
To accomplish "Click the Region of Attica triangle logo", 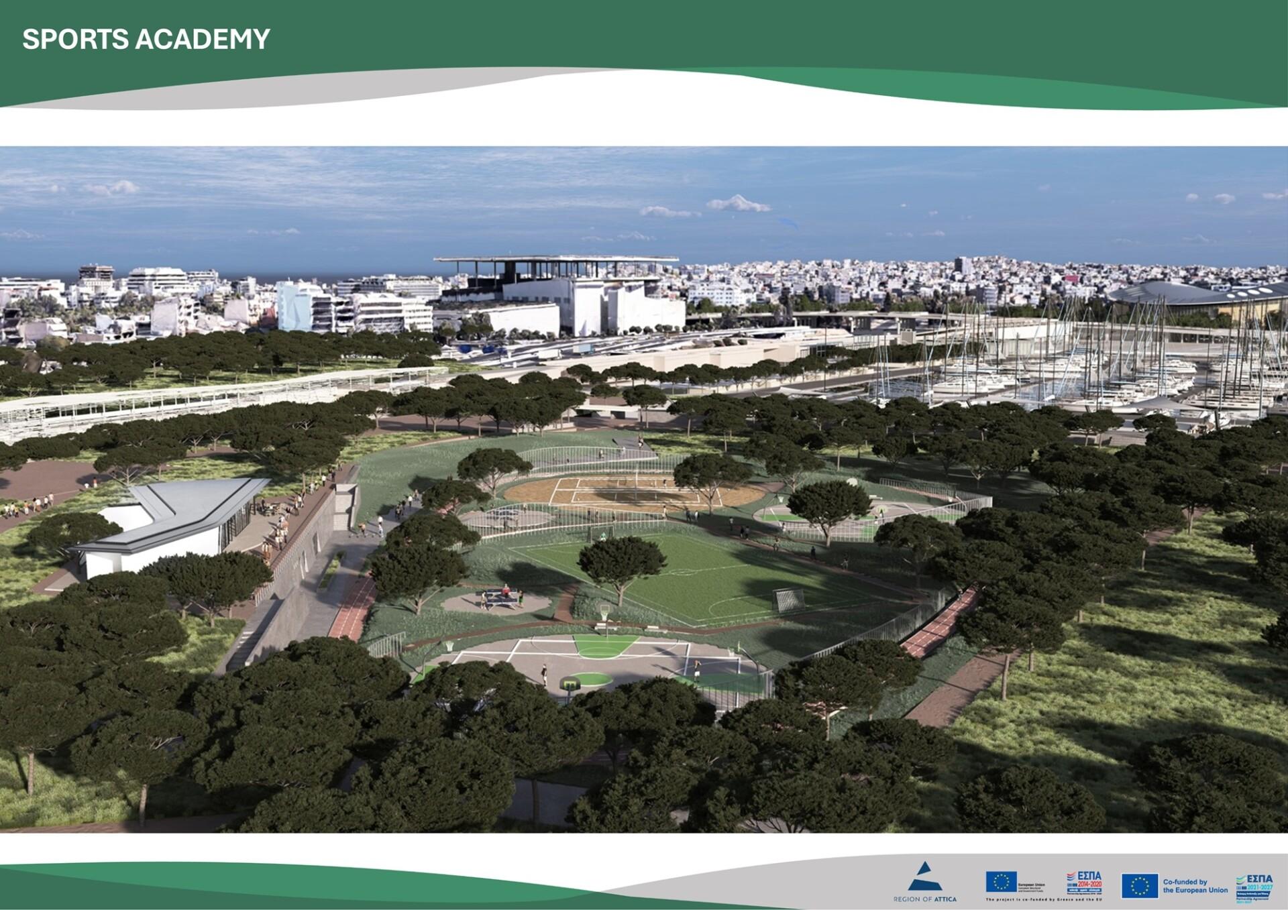I will [x=924, y=876].
